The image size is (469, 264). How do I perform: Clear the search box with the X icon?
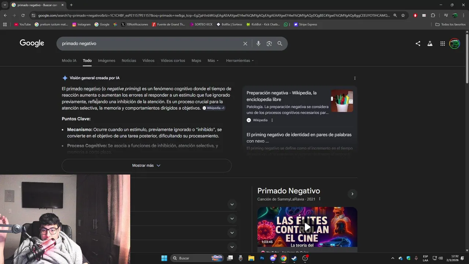click(245, 44)
